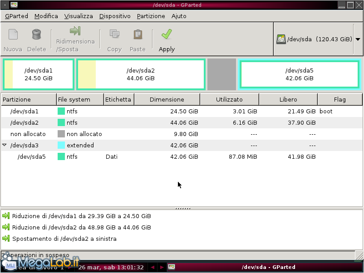Click the Flag column header
Image resolution: width=364 pixels, height=273 pixels.
coord(340,99)
